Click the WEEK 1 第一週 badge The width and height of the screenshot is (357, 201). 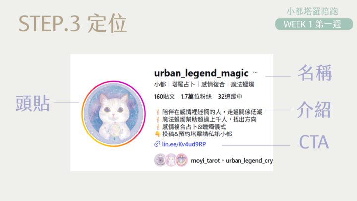click(313, 24)
